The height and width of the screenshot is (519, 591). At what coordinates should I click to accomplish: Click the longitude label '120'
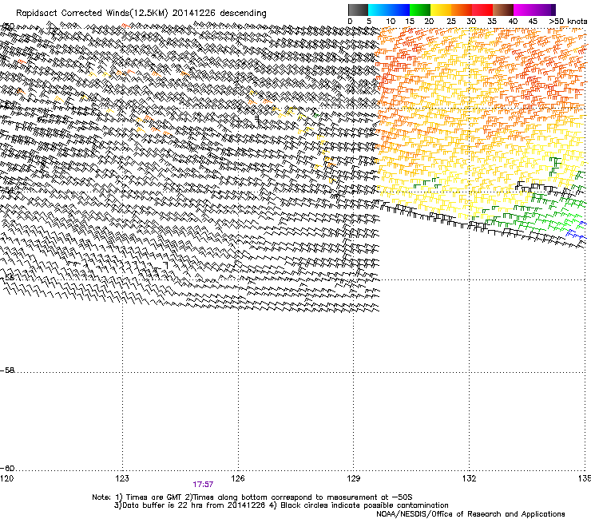tap(6, 478)
